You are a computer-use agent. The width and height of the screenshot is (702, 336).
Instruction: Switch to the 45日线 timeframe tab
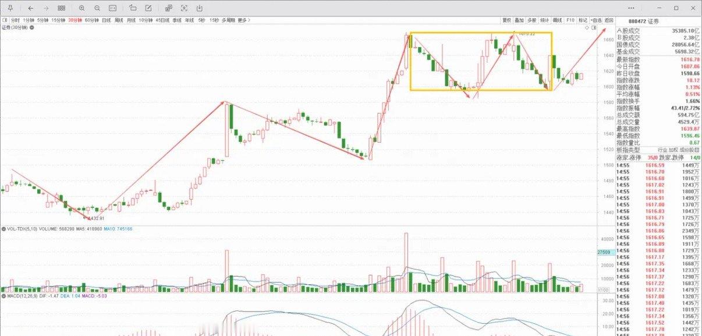coord(162,20)
